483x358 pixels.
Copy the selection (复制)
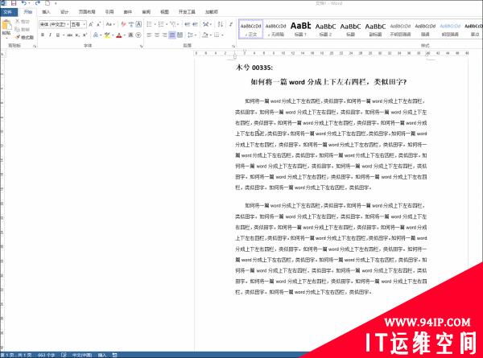(x=23, y=29)
